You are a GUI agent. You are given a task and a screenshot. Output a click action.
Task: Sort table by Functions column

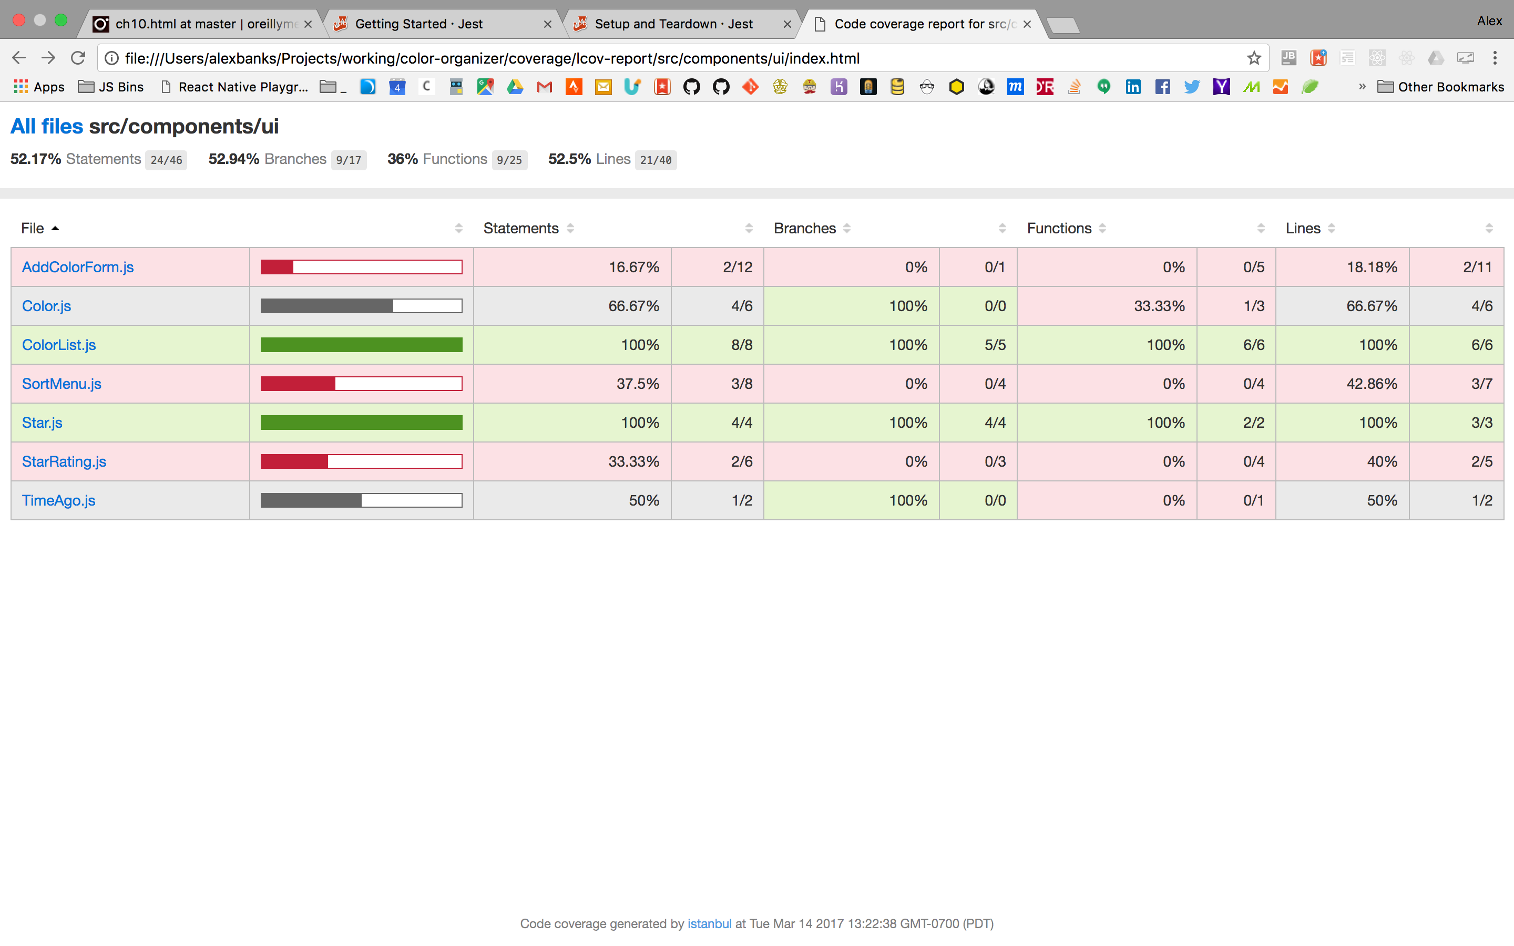click(x=1059, y=229)
